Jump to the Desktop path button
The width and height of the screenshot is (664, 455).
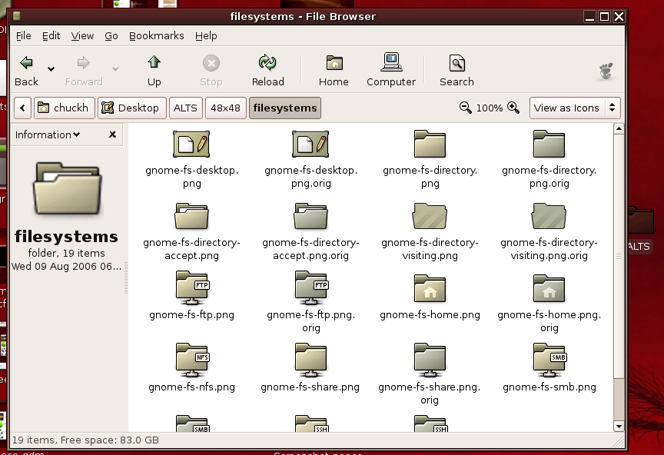(131, 108)
